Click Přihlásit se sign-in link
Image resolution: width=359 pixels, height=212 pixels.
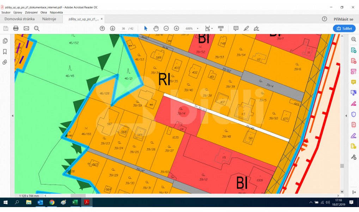[x=343, y=19]
